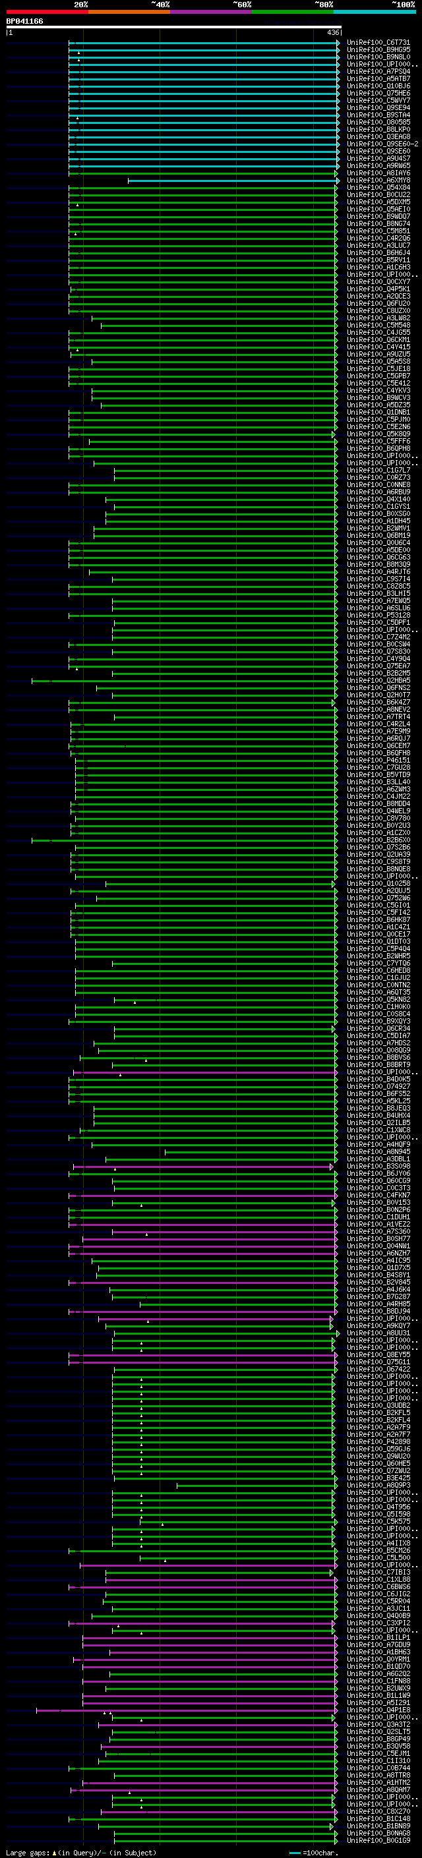Click the label UniRef100_Q5K8Q9
Screen dimensions: 422x1858
(378, 434)
